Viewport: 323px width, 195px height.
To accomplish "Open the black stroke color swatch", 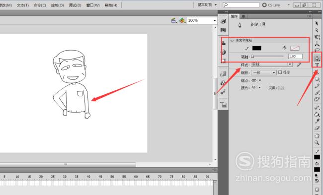I will 257,48.
